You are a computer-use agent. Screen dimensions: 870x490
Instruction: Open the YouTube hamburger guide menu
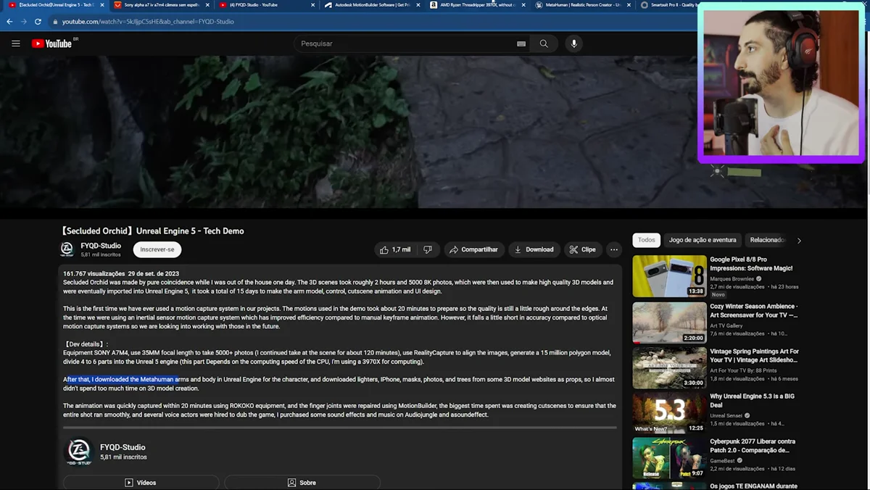point(16,43)
